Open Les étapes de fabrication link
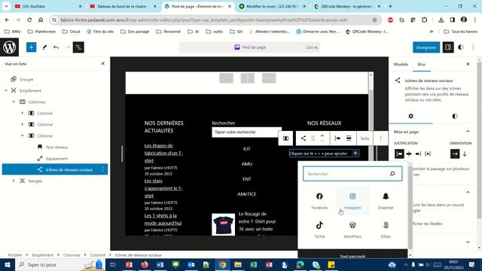Image resolution: width=482 pixels, height=271 pixels. pos(163,153)
